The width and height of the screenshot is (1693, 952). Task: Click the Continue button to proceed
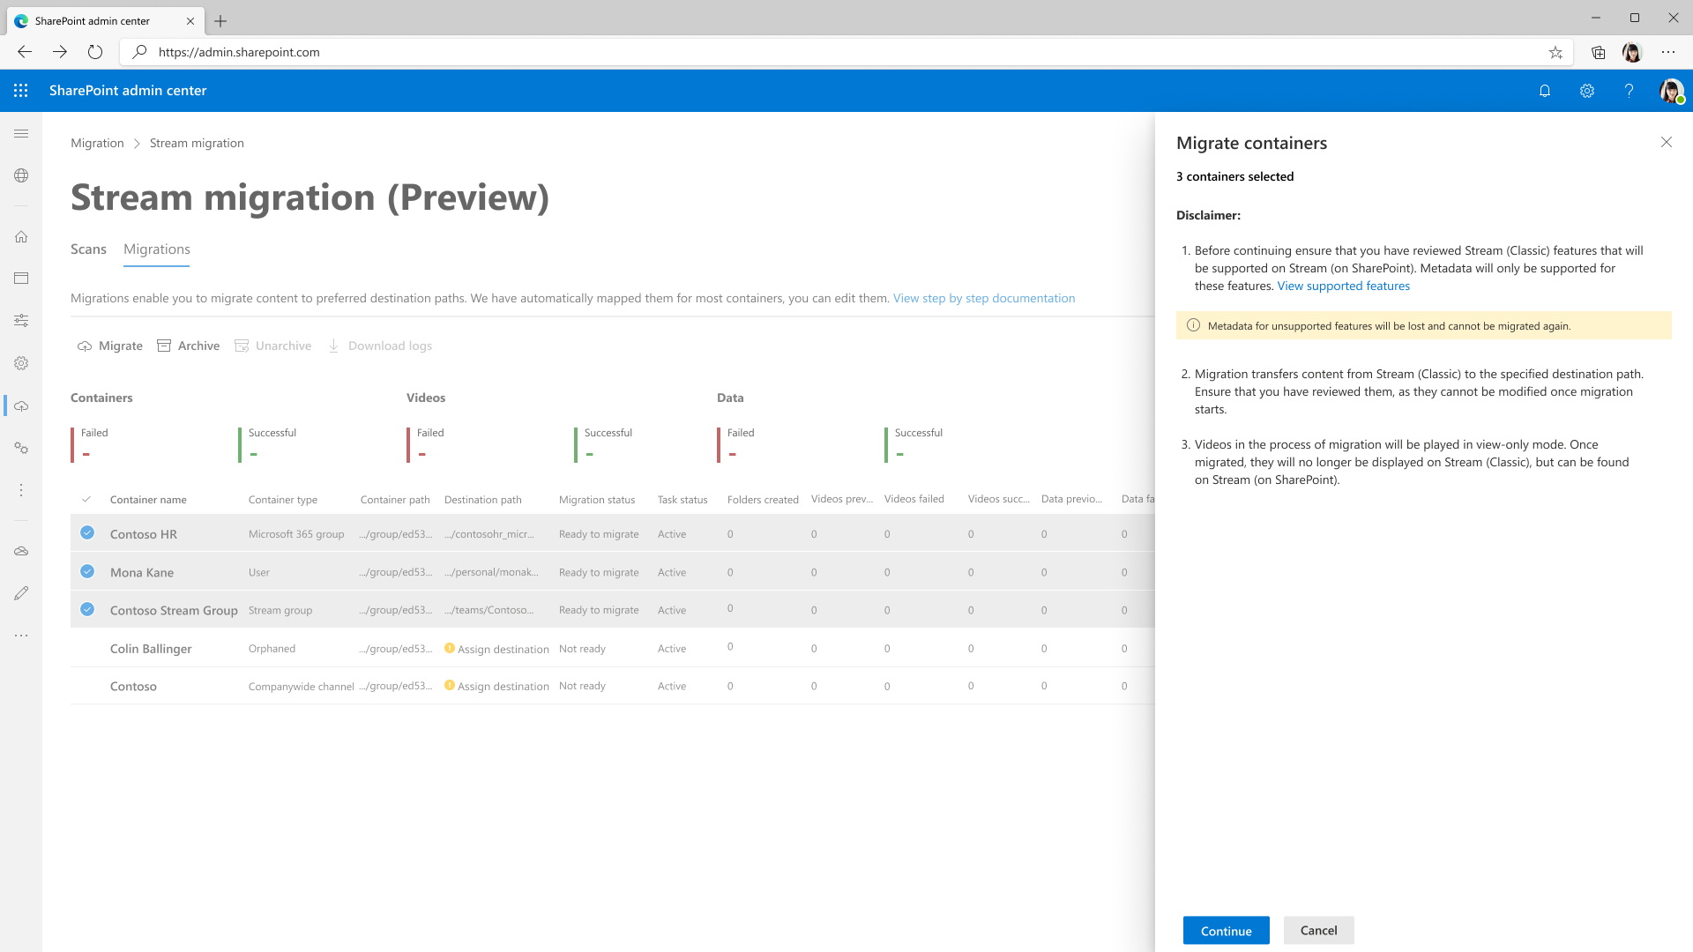tap(1226, 930)
